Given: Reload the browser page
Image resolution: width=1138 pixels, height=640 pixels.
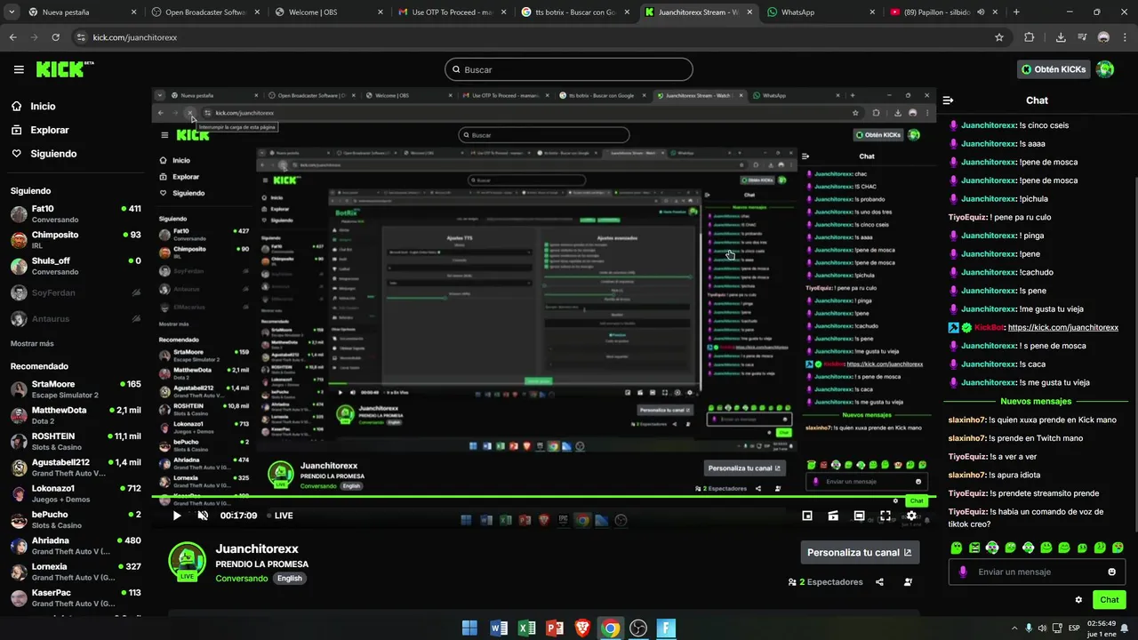Looking at the screenshot, I should click(x=56, y=37).
